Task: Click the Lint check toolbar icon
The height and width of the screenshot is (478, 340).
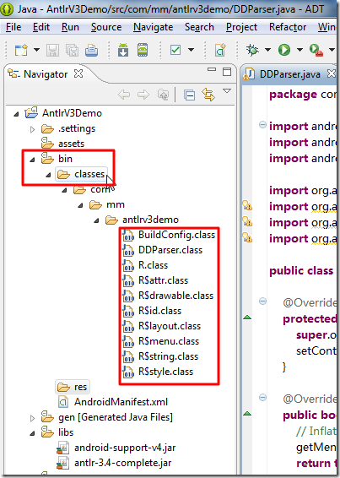Action: (175, 50)
